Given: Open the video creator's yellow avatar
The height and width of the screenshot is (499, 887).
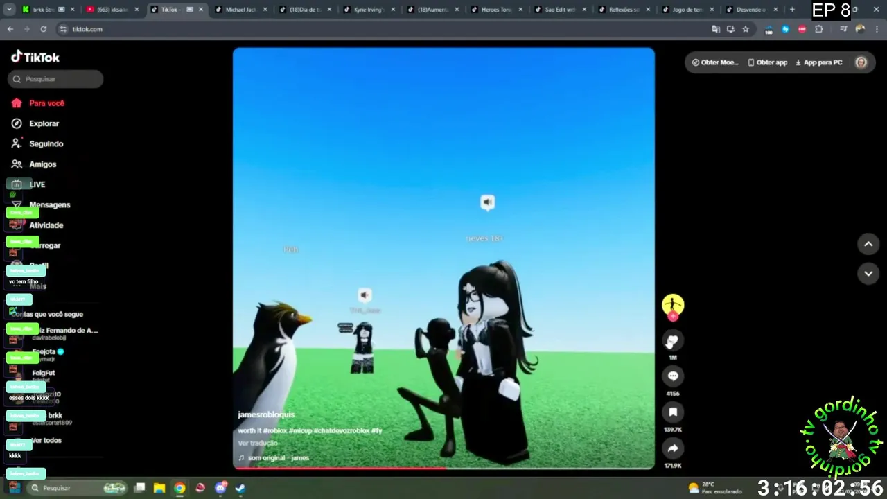Looking at the screenshot, I should tap(672, 305).
